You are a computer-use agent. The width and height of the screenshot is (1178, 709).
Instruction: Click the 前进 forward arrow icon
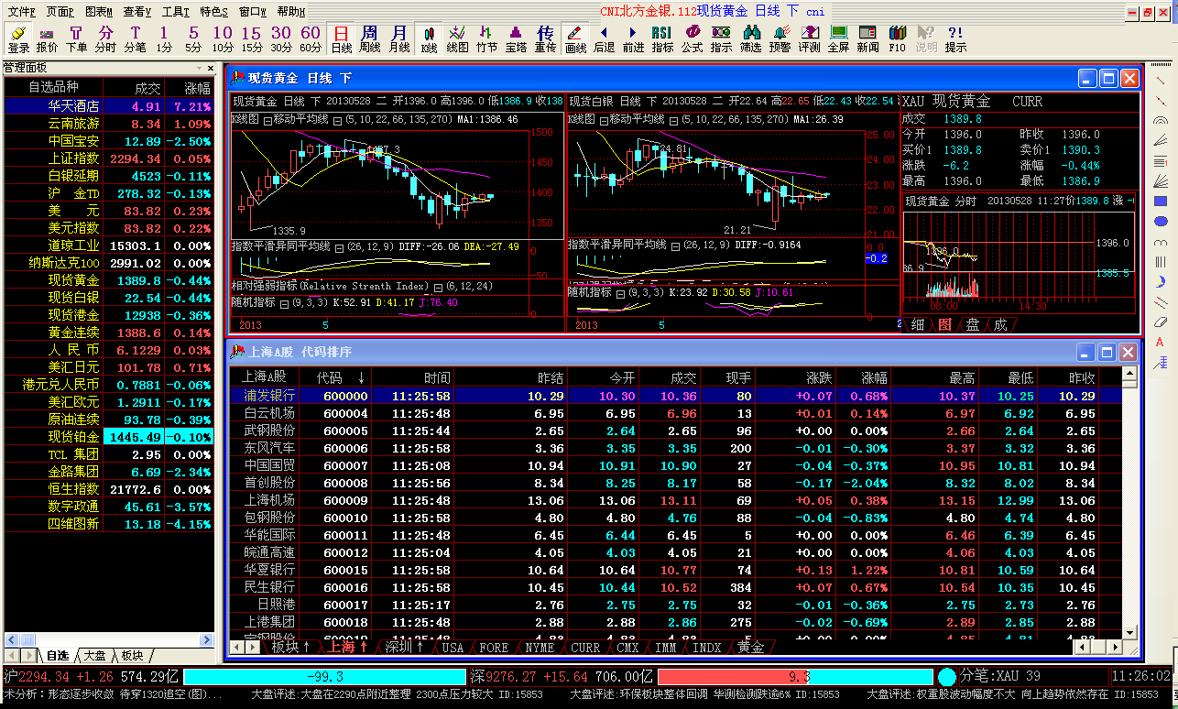[x=633, y=38]
